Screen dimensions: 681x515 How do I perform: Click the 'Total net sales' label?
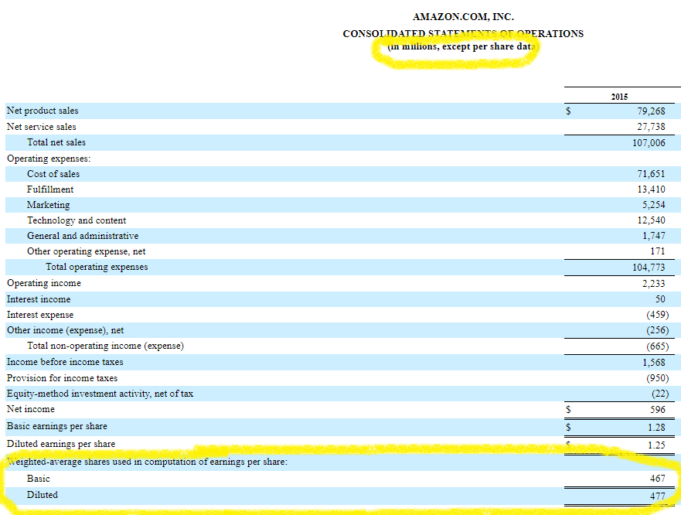(56, 142)
